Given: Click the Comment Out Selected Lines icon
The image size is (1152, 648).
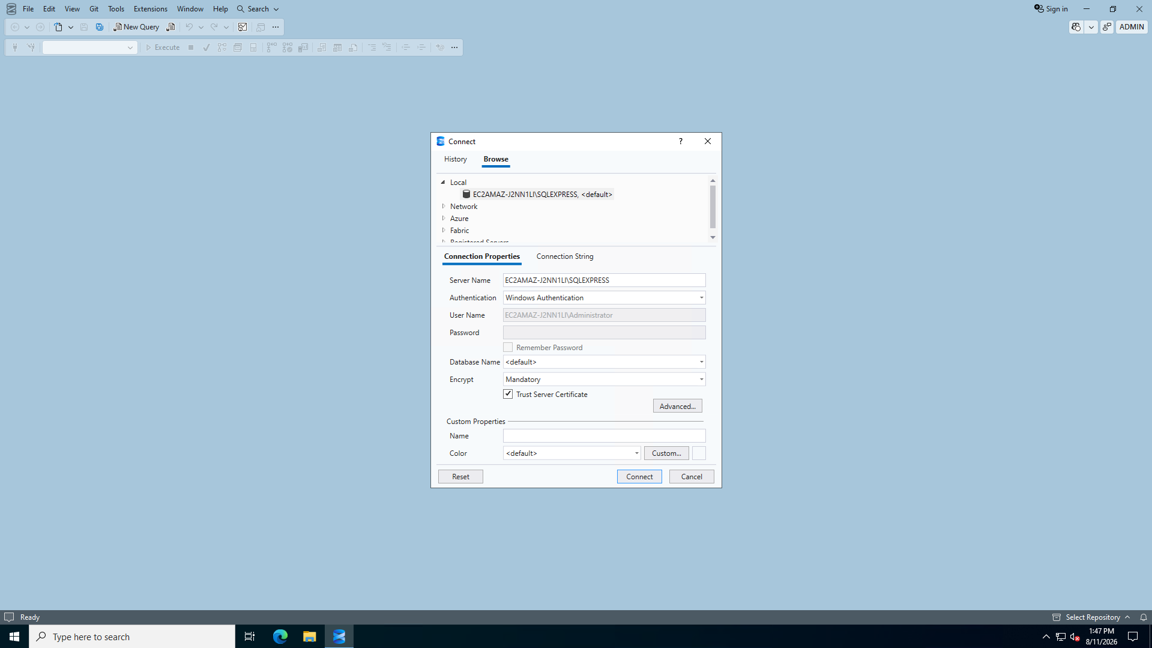Looking at the screenshot, I should click(x=372, y=47).
